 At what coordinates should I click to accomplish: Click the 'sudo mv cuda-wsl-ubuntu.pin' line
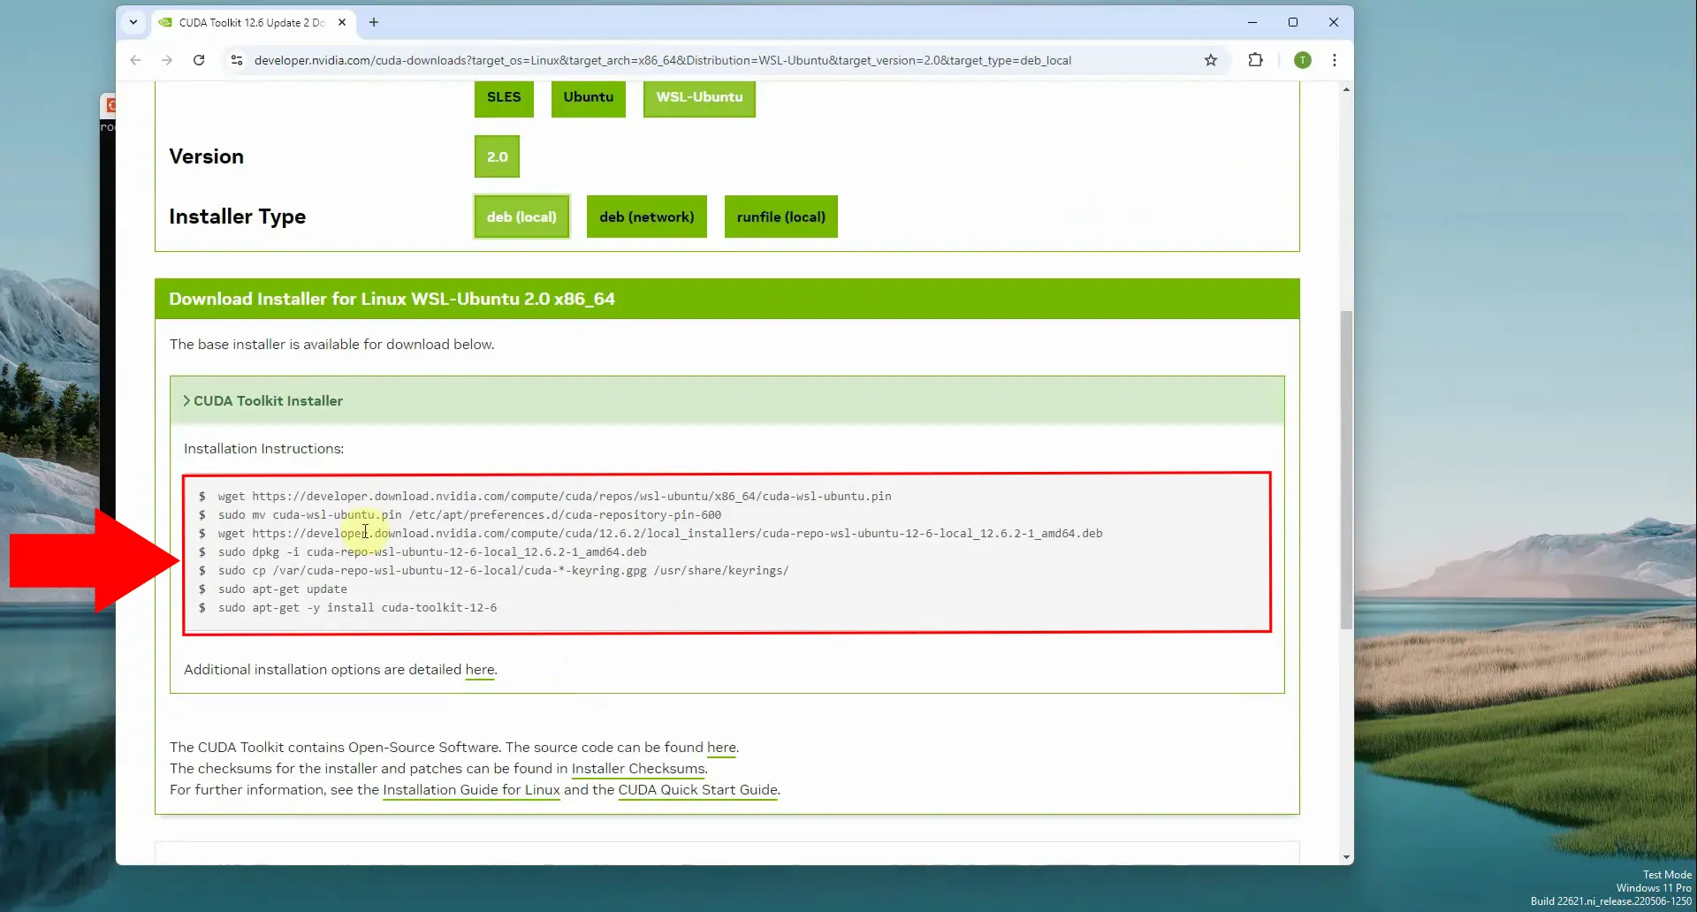pyautogui.click(x=469, y=515)
